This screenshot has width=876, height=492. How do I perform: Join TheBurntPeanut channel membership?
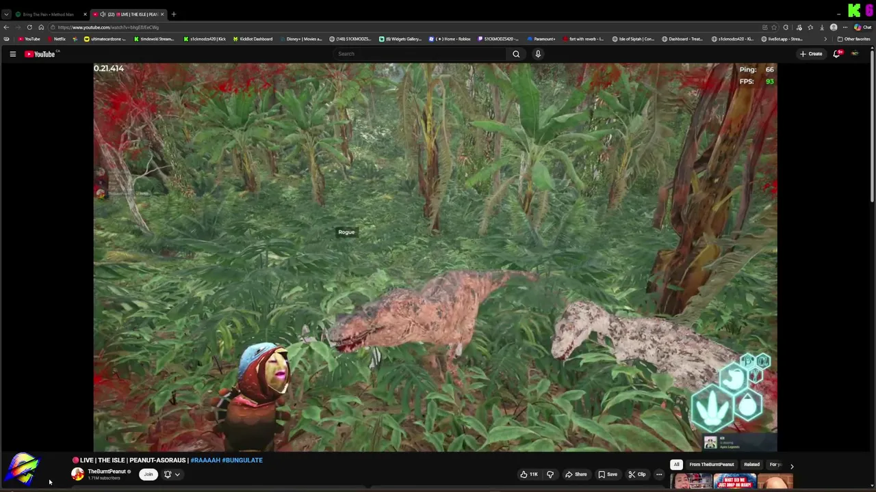(148, 474)
